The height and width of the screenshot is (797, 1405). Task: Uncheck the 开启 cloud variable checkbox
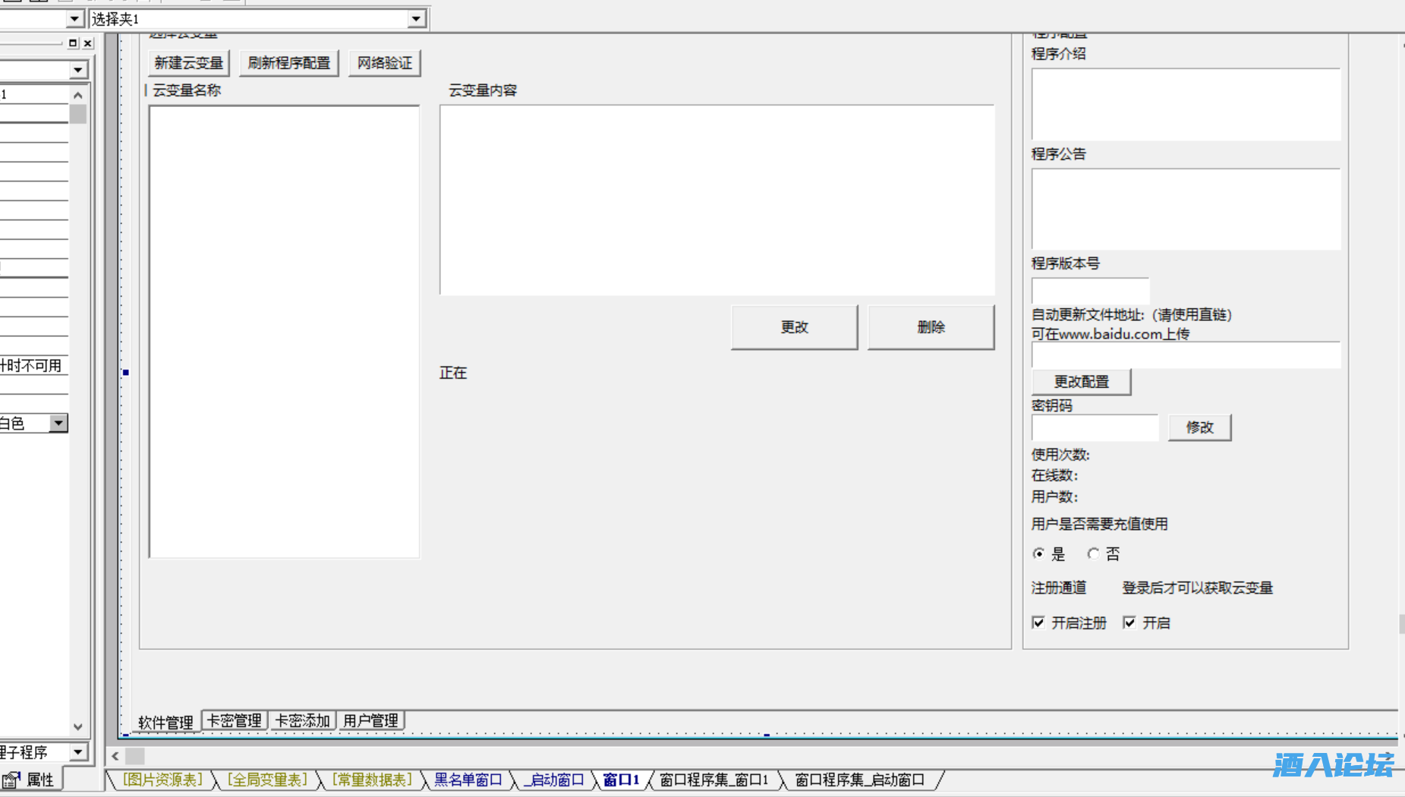[1129, 622]
